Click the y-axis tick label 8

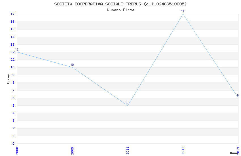click(14, 83)
